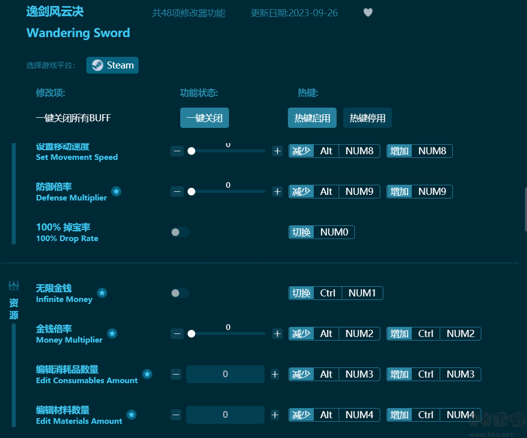Select the Steam platform button
Viewport: 527px width, 438px height.
[112, 65]
